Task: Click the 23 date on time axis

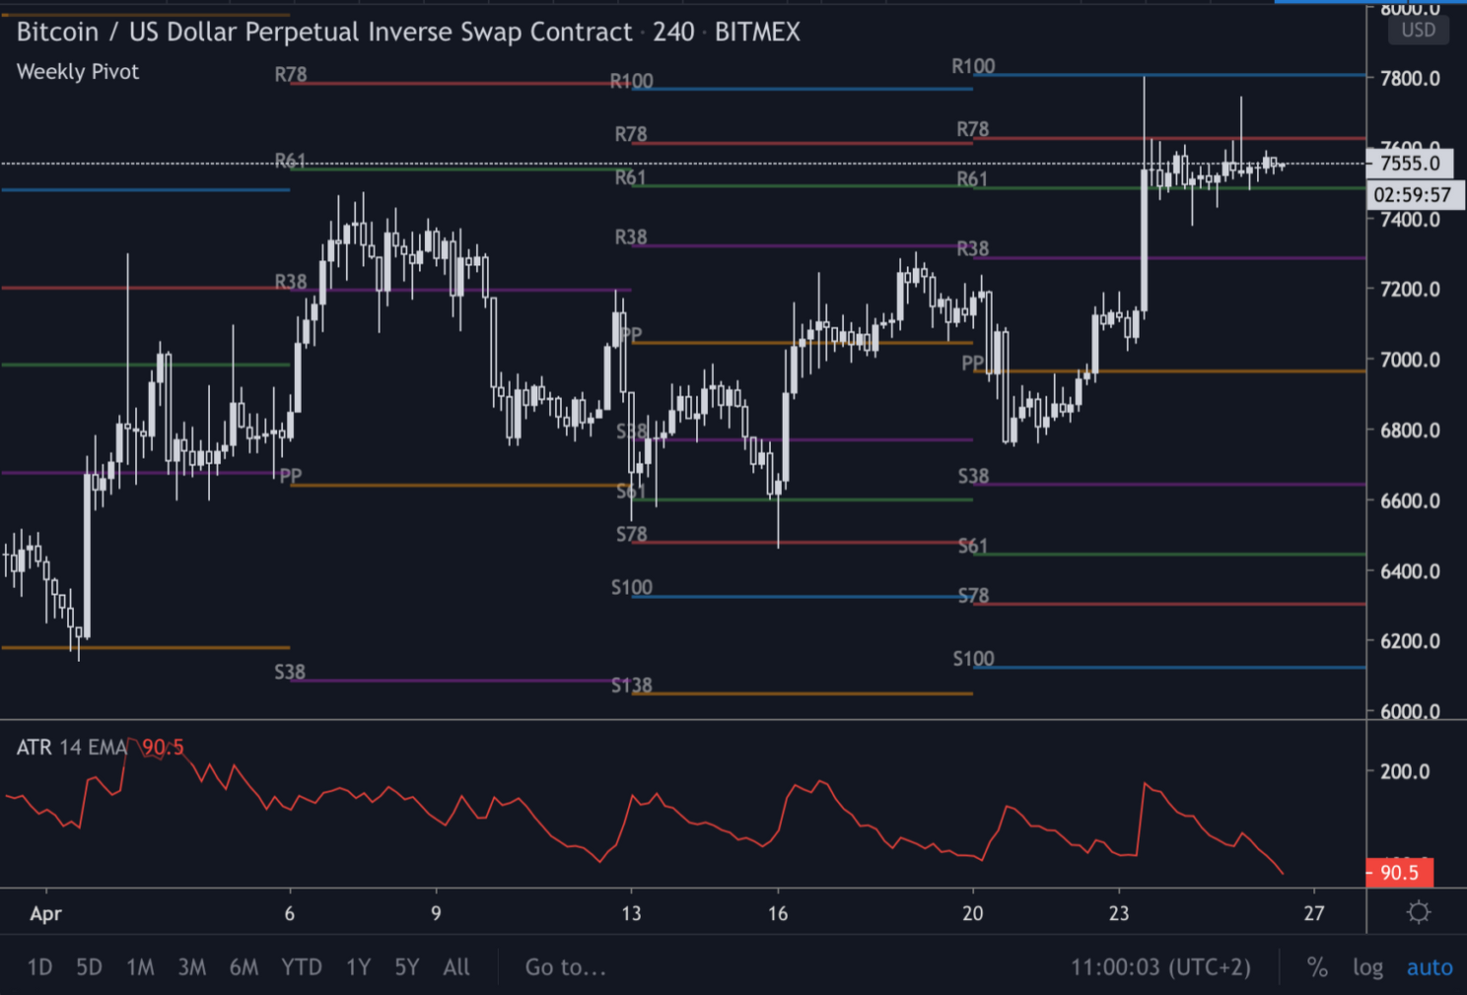Action: (x=1118, y=913)
